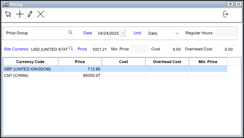The image size is (244, 138).
Task: Click the Cost input field
Action: (173, 49)
